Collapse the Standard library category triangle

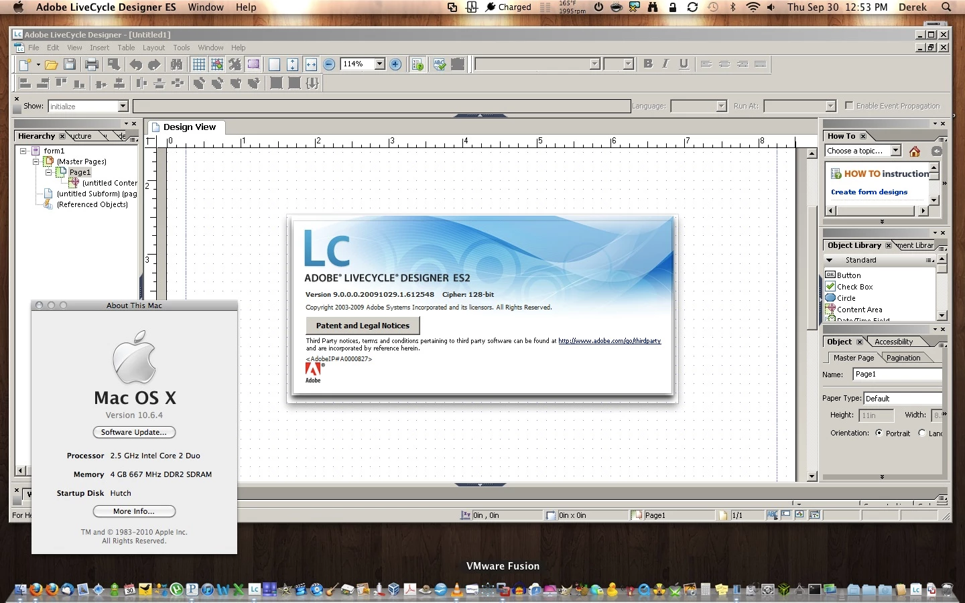(830, 260)
